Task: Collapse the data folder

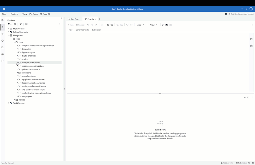Action: coord(15,42)
